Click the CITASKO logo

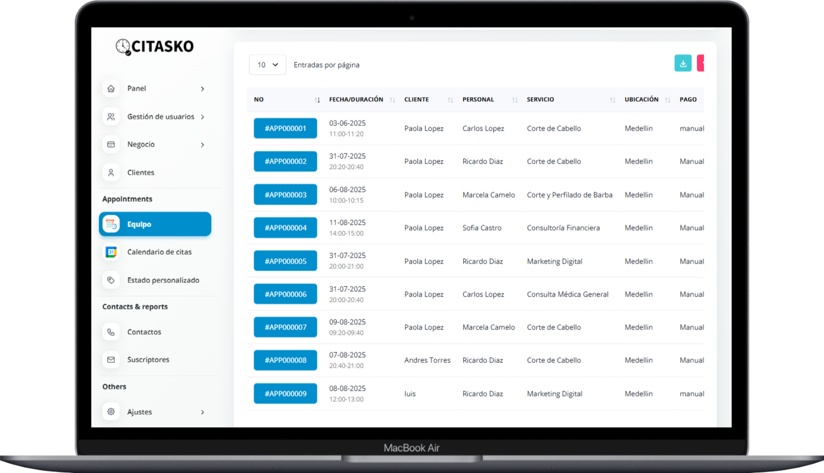click(155, 46)
